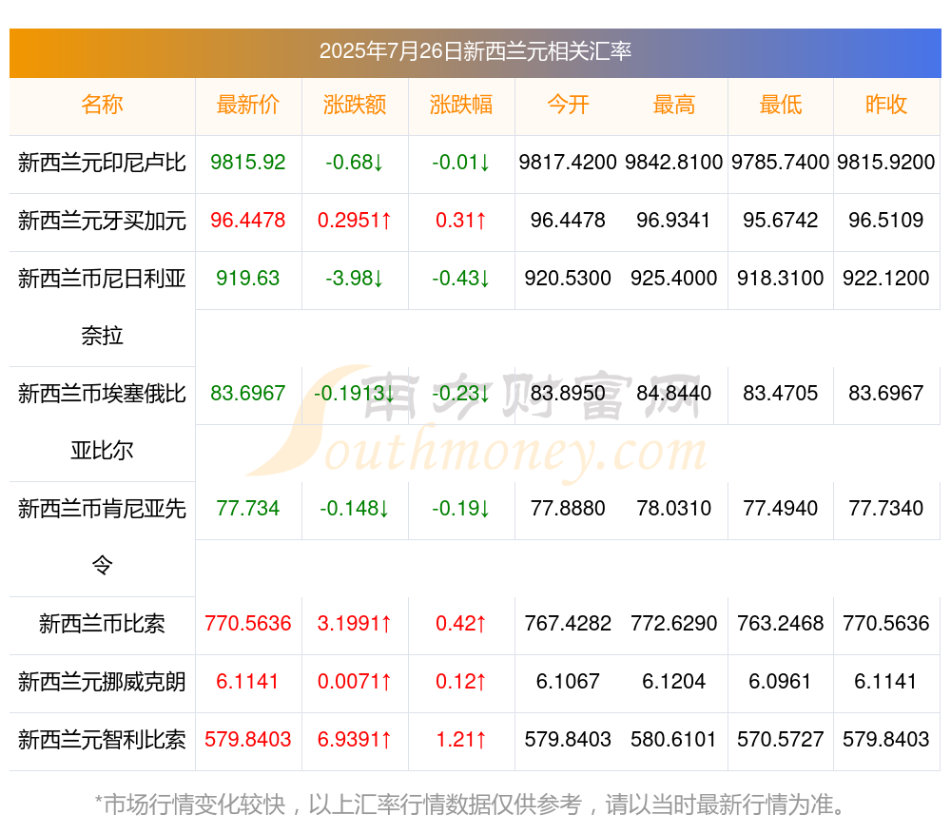The image size is (951, 834).
Task: Click the change value 0.0071↑
Action: click(x=355, y=681)
